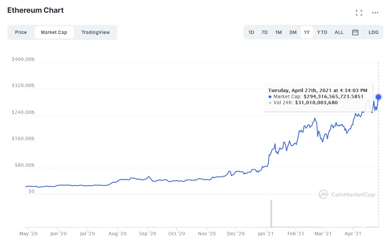Image resolution: width=387 pixels, height=245 pixels.
Task: Click the Sep '20 timeline label
Action: click(x=148, y=234)
